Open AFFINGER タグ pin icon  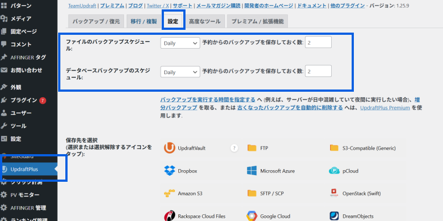(4, 57)
